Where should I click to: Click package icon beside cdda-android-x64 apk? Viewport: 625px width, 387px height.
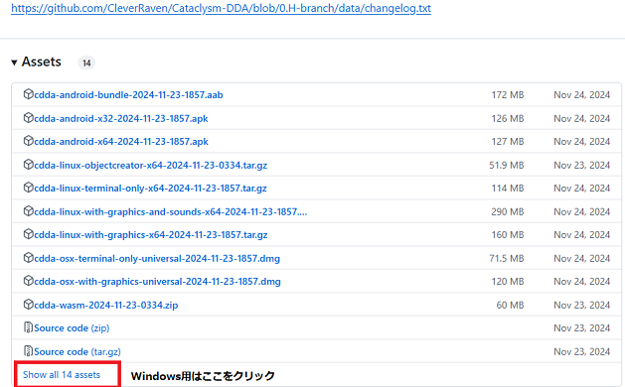click(x=28, y=141)
